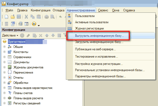This screenshot has width=158, height=106.
Task: Click the open configuration tree icon
Action: [6, 24]
